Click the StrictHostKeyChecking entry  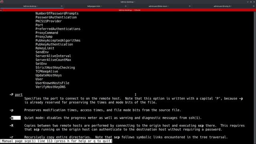[55, 68]
